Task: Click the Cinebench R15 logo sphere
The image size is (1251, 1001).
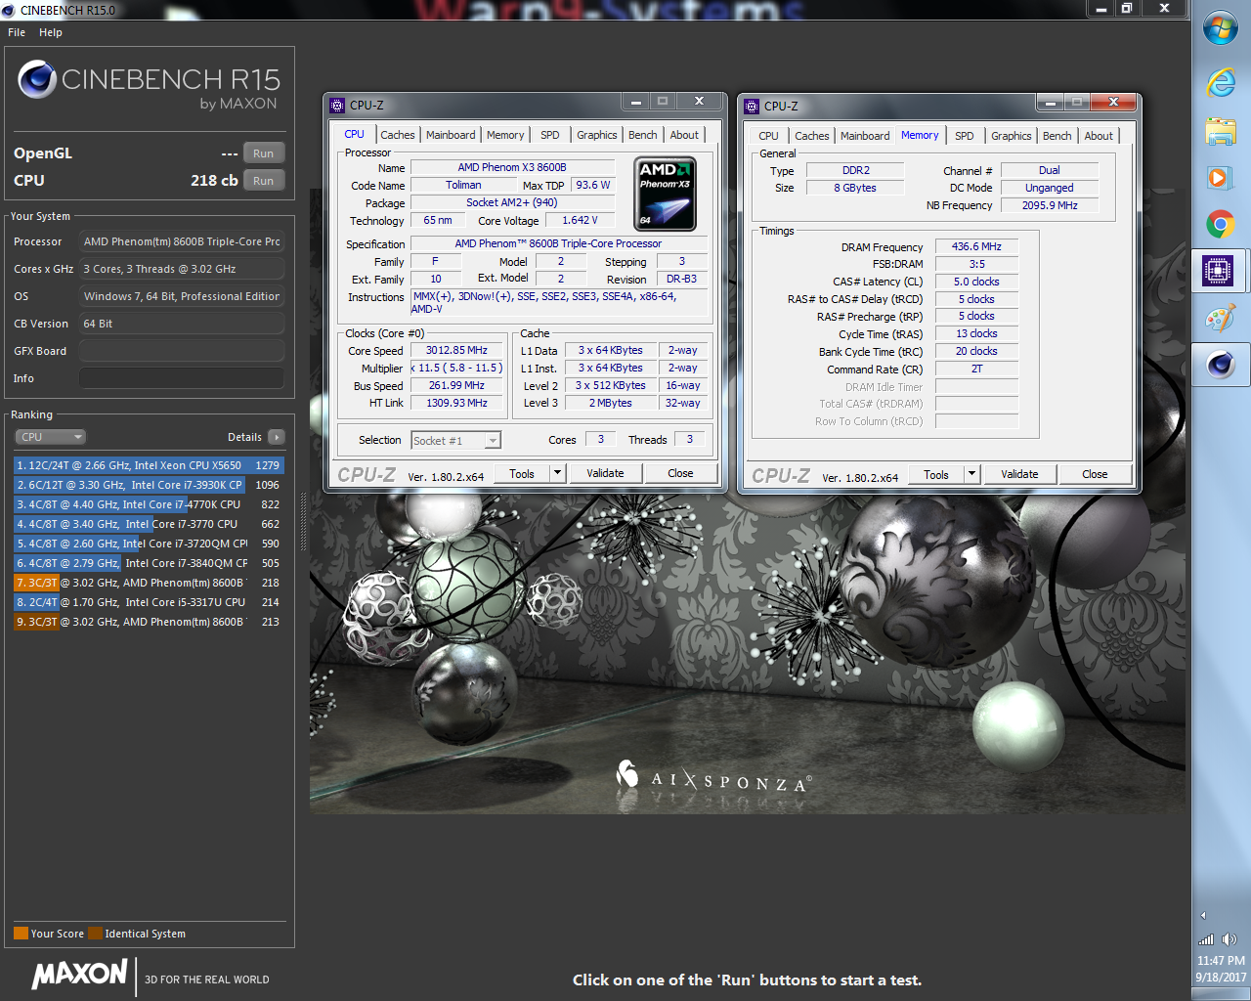Action: coord(37,79)
